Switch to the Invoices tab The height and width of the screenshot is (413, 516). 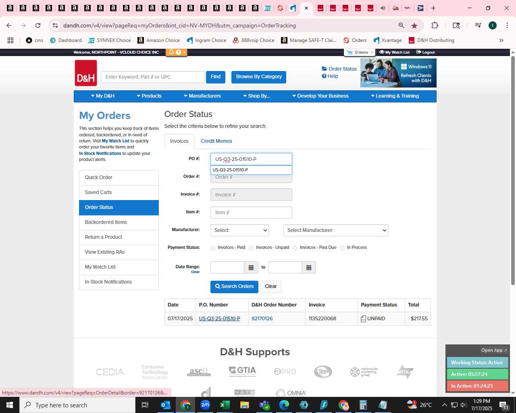[179, 141]
